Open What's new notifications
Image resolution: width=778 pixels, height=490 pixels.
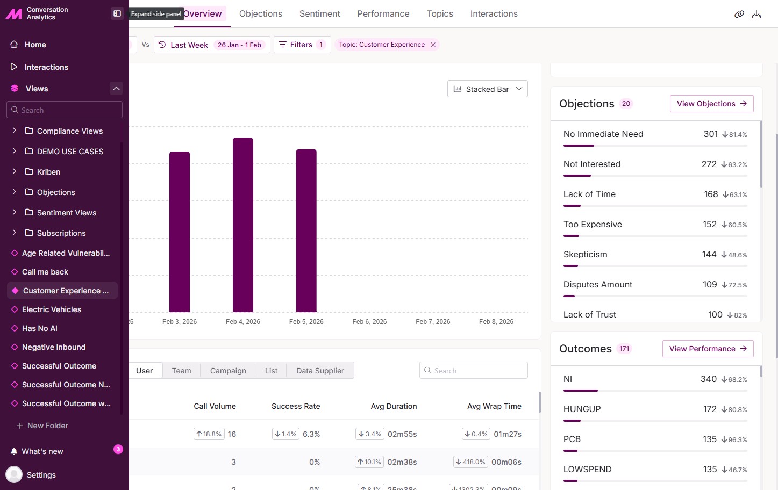click(42, 451)
